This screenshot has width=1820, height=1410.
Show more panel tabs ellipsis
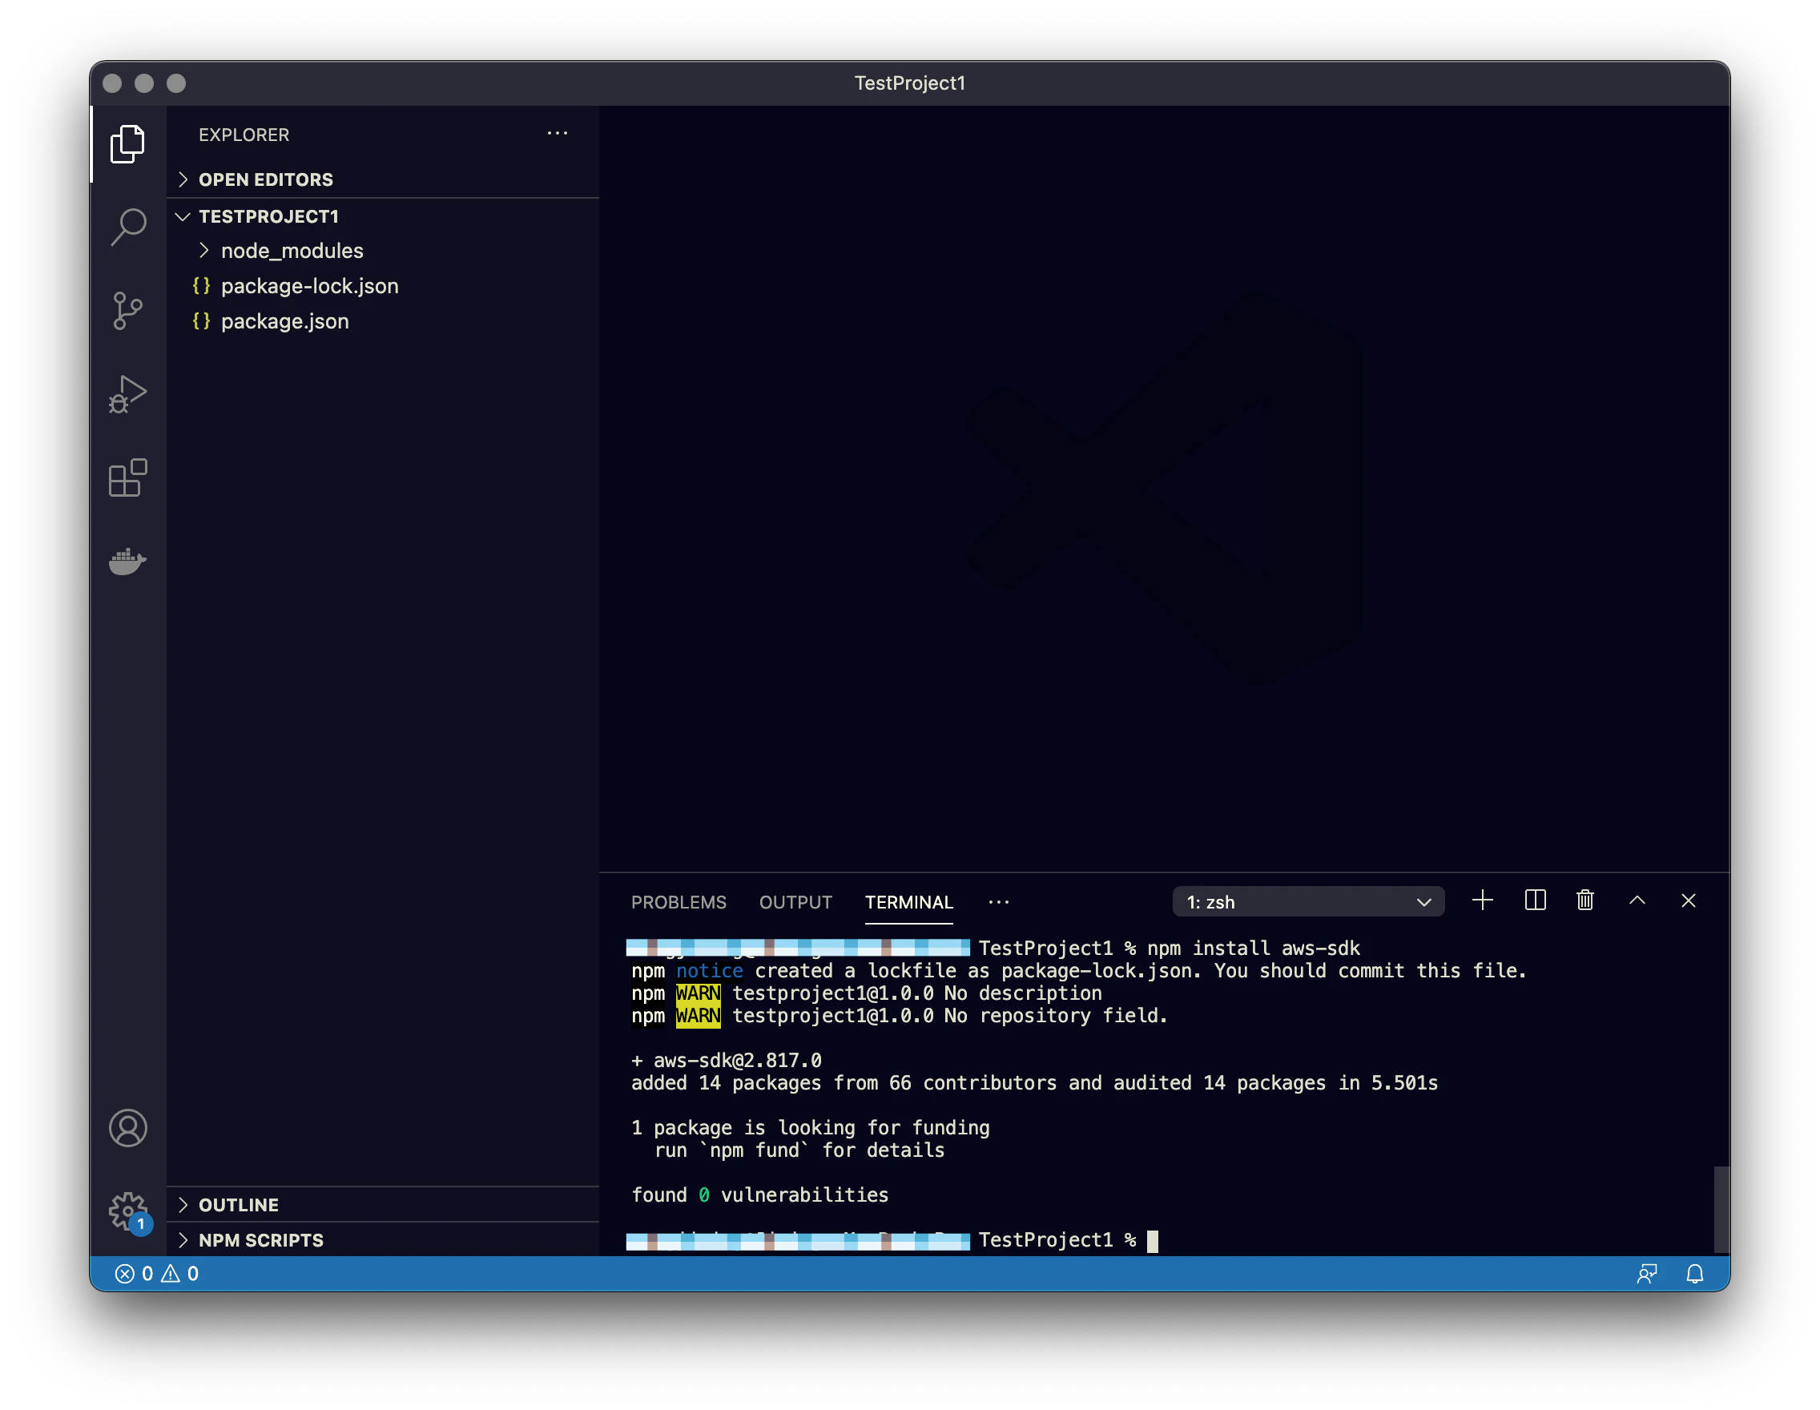click(998, 901)
